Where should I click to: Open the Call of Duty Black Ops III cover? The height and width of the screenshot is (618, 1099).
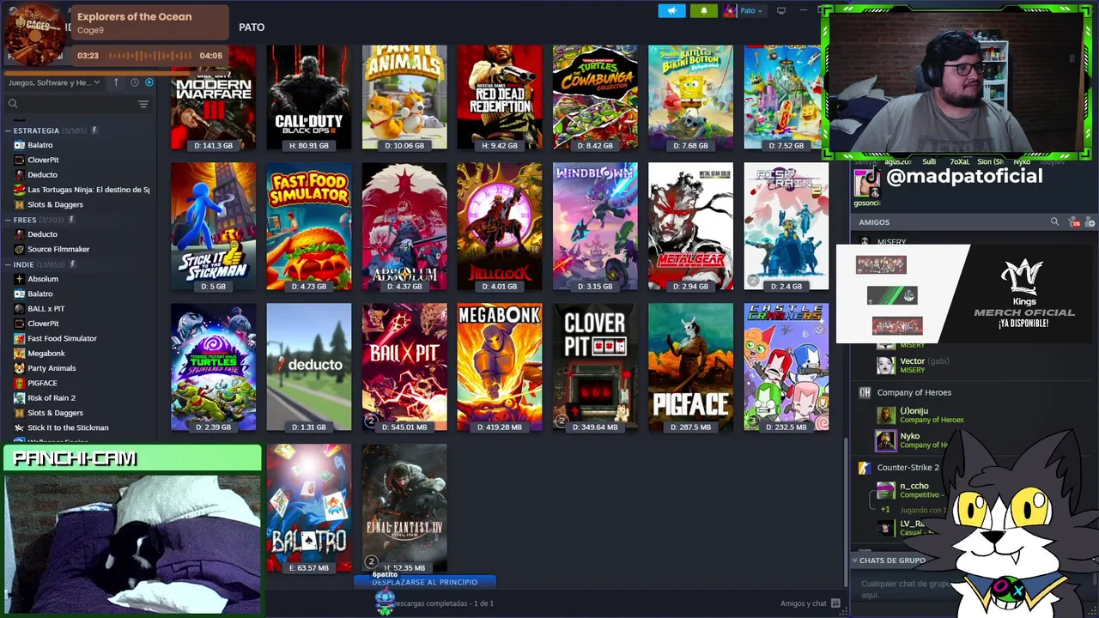[309, 98]
